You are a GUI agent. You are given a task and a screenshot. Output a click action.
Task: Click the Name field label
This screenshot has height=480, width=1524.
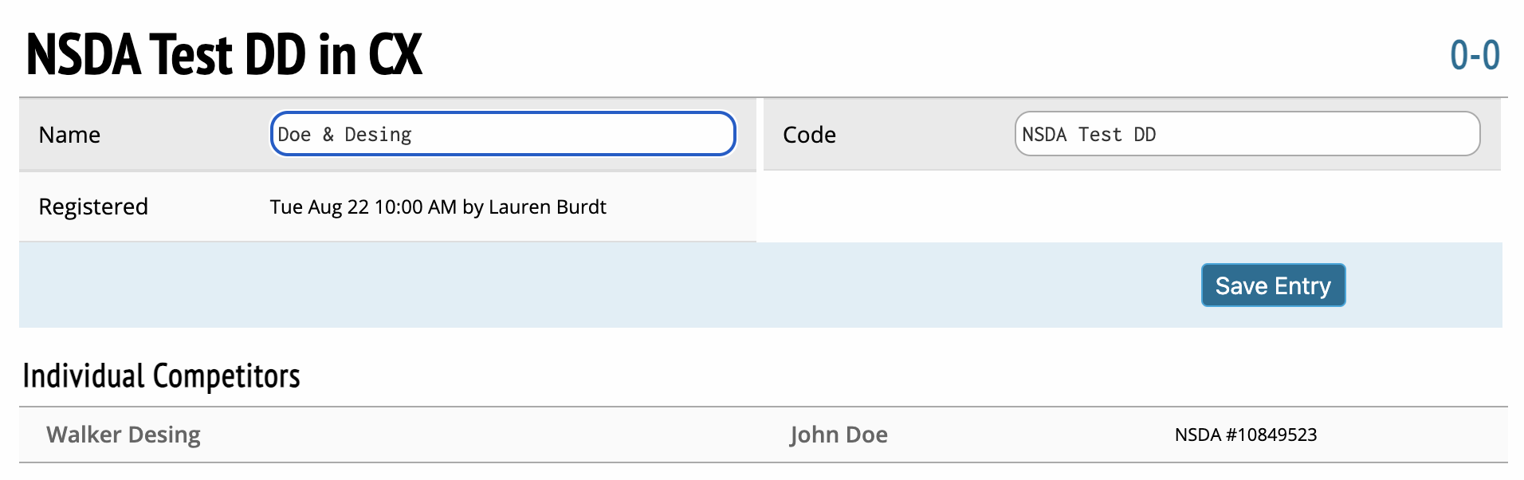tap(69, 135)
